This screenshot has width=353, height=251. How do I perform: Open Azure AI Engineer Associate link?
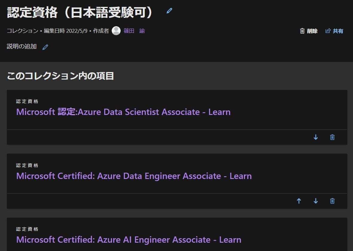click(x=129, y=240)
